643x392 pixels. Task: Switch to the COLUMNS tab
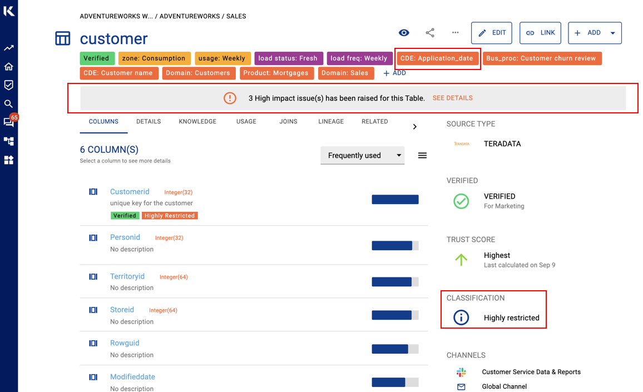click(104, 122)
